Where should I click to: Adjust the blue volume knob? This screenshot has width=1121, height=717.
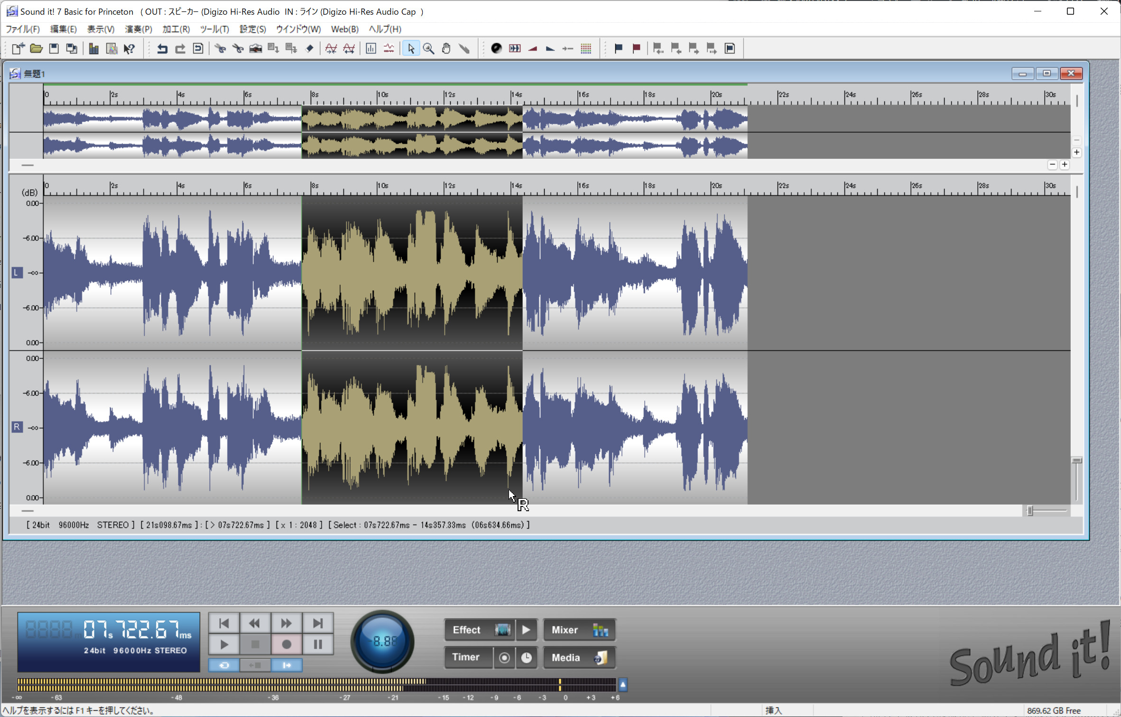(382, 642)
